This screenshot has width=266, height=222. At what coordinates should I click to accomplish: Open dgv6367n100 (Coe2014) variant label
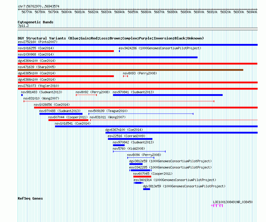pyautogui.click(x=124, y=130)
